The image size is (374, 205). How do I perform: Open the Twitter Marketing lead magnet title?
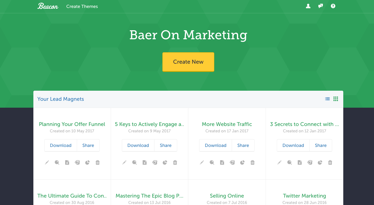tap(304, 196)
